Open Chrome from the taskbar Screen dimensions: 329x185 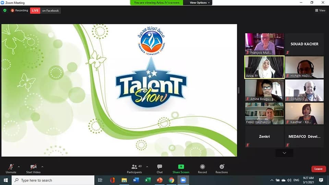(x=171, y=180)
